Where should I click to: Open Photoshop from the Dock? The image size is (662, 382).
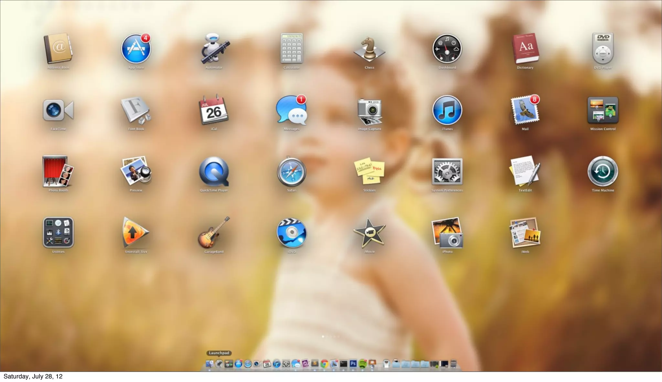(x=353, y=364)
